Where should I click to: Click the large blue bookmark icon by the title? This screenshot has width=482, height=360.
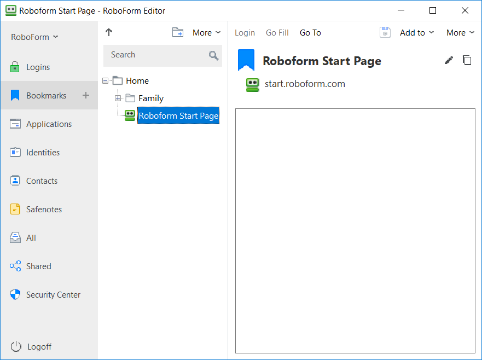click(x=246, y=60)
